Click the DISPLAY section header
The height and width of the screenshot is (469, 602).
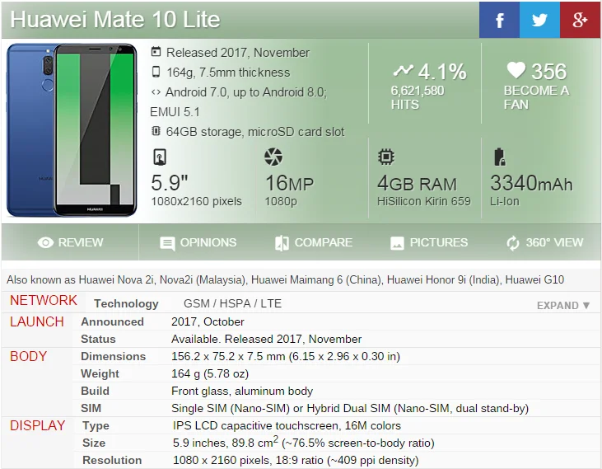click(x=38, y=425)
